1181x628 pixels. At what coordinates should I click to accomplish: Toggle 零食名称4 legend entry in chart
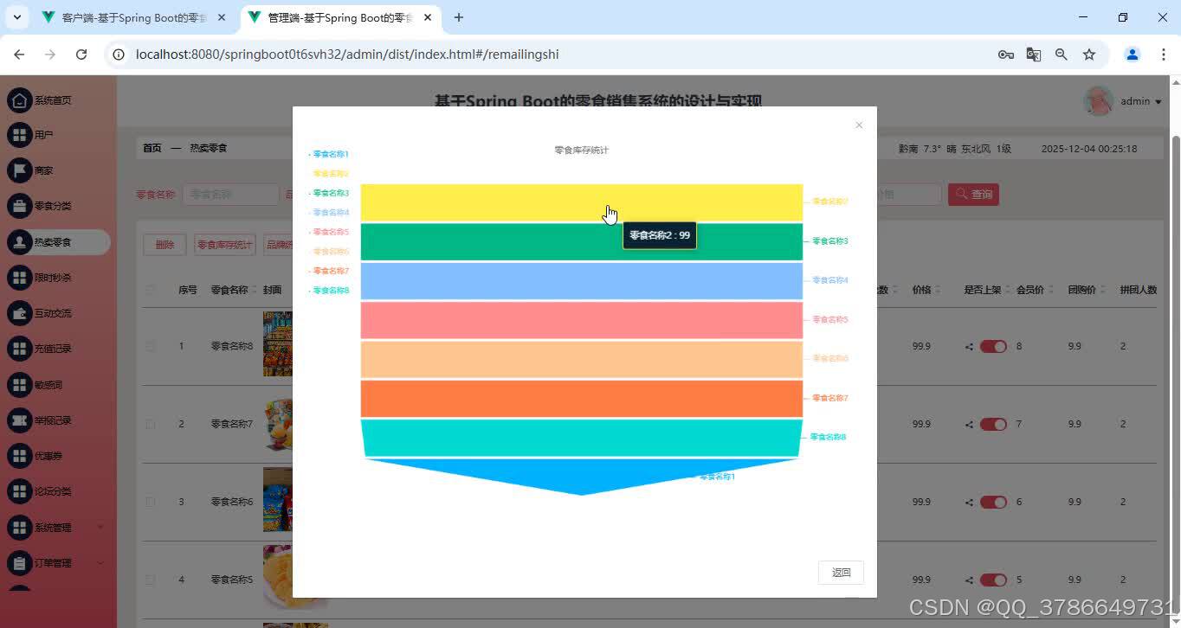[329, 213]
